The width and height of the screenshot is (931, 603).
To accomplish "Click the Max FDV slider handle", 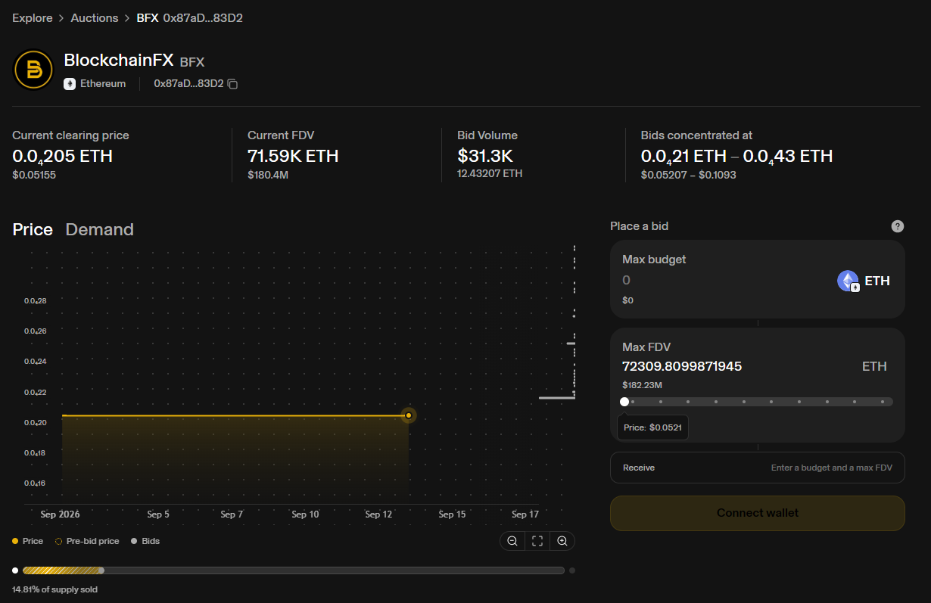I will tap(624, 402).
